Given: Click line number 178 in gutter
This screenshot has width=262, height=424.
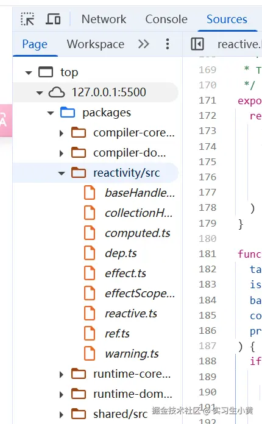Looking at the screenshot, I should coord(208,207).
